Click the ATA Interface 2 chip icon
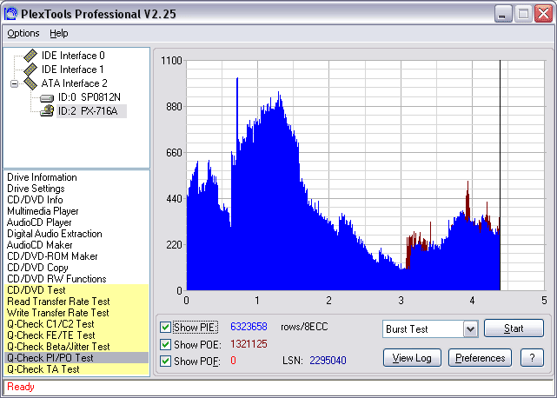Viewport: 557px width, 398px height. (30, 83)
